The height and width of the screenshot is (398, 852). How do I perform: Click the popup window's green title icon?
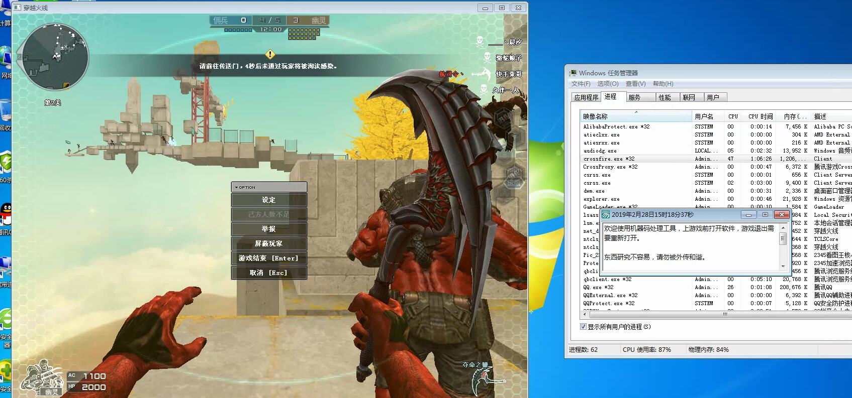pos(606,214)
